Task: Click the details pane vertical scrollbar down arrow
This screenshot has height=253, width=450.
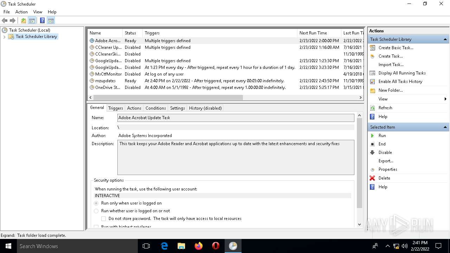Action: 359,225
